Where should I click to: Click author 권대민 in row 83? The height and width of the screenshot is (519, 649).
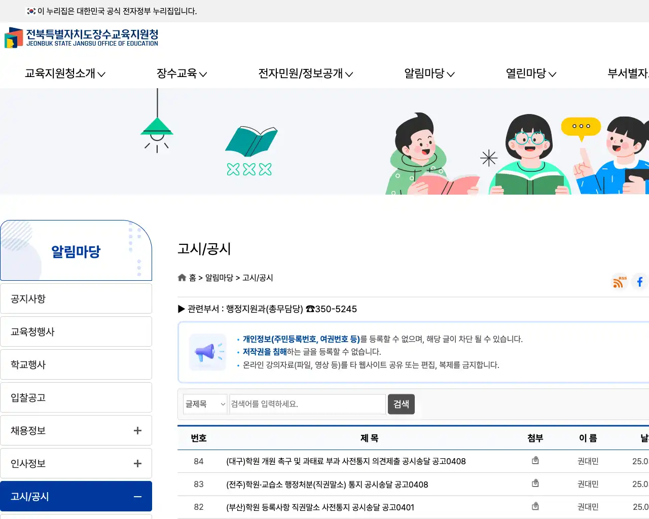588,484
